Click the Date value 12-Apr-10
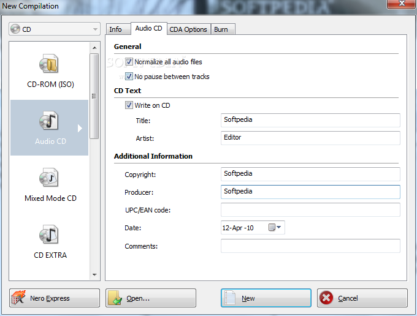The image size is (417, 316). [238, 228]
